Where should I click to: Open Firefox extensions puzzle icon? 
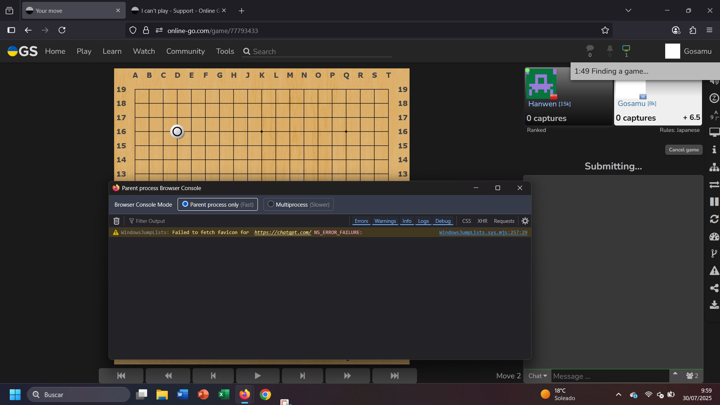(693, 30)
